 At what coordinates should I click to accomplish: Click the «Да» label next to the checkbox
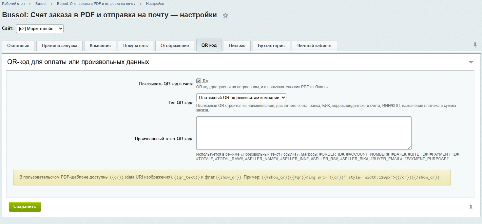pos(205,81)
